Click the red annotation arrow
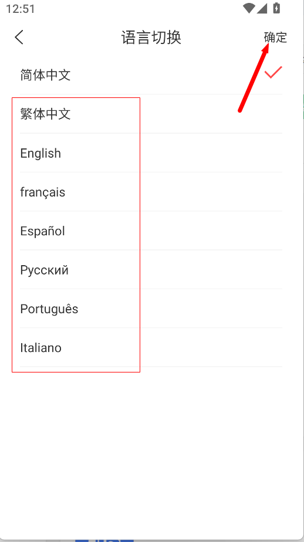 (x=253, y=78)
